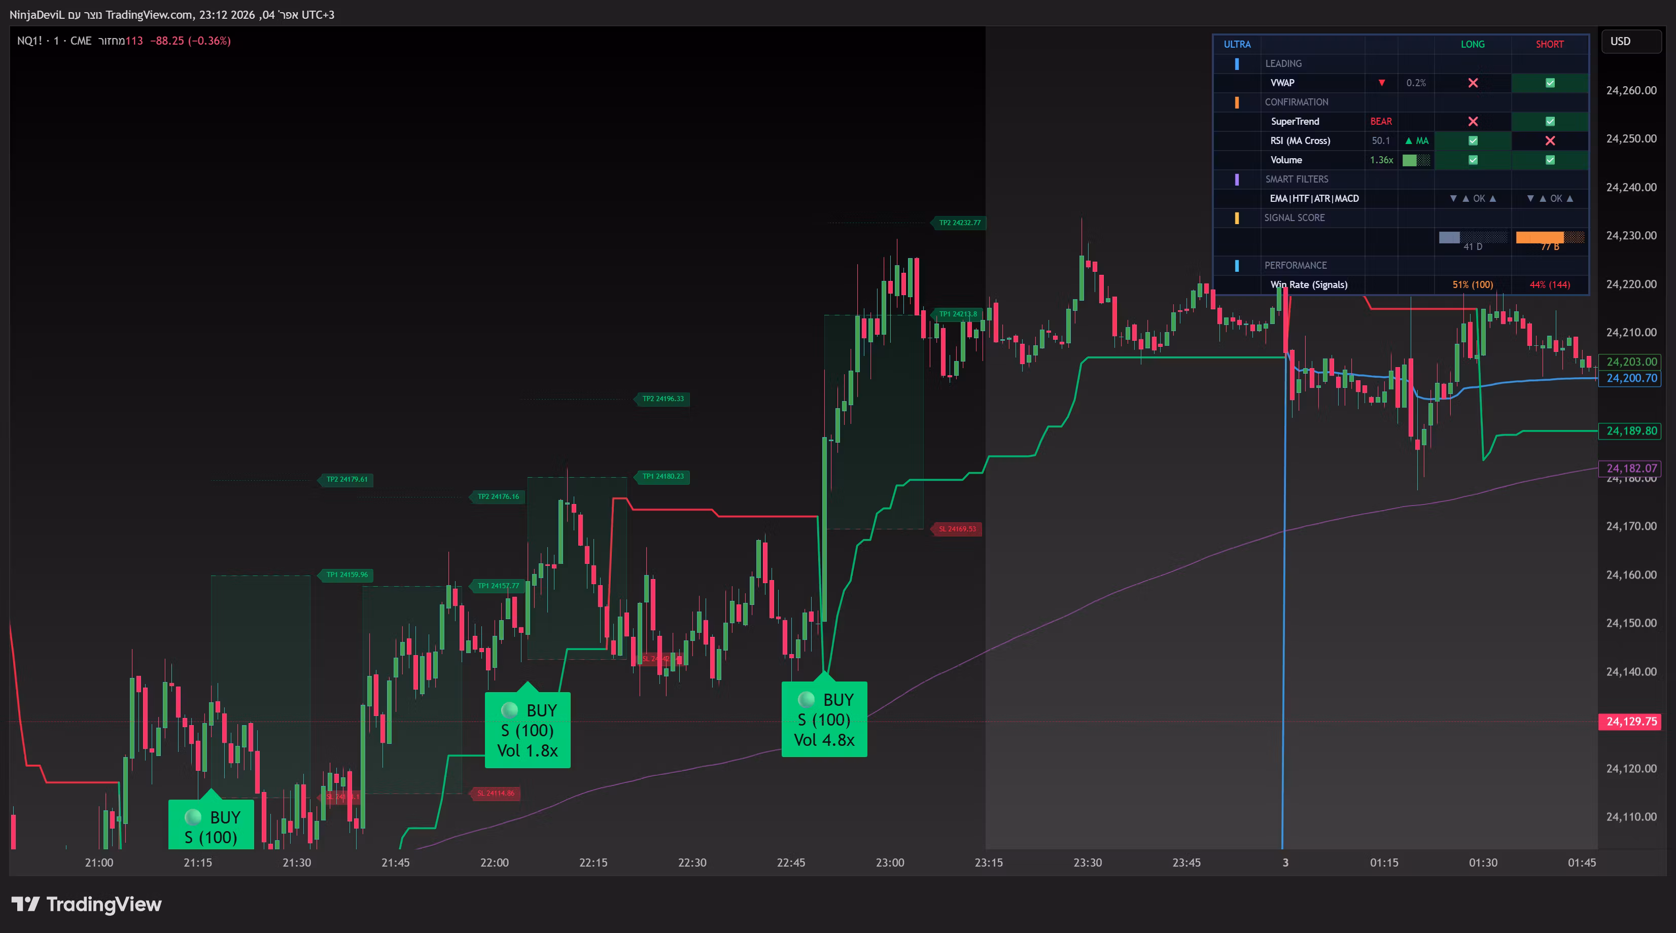Click the 0.2% VWAP distance value
The width and height of the screenshot is (1676, 933).
pyautogui.click(x=1416, y=83)
